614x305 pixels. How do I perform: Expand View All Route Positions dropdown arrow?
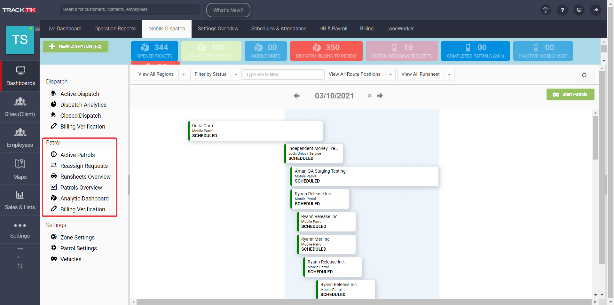click(390, 74)
